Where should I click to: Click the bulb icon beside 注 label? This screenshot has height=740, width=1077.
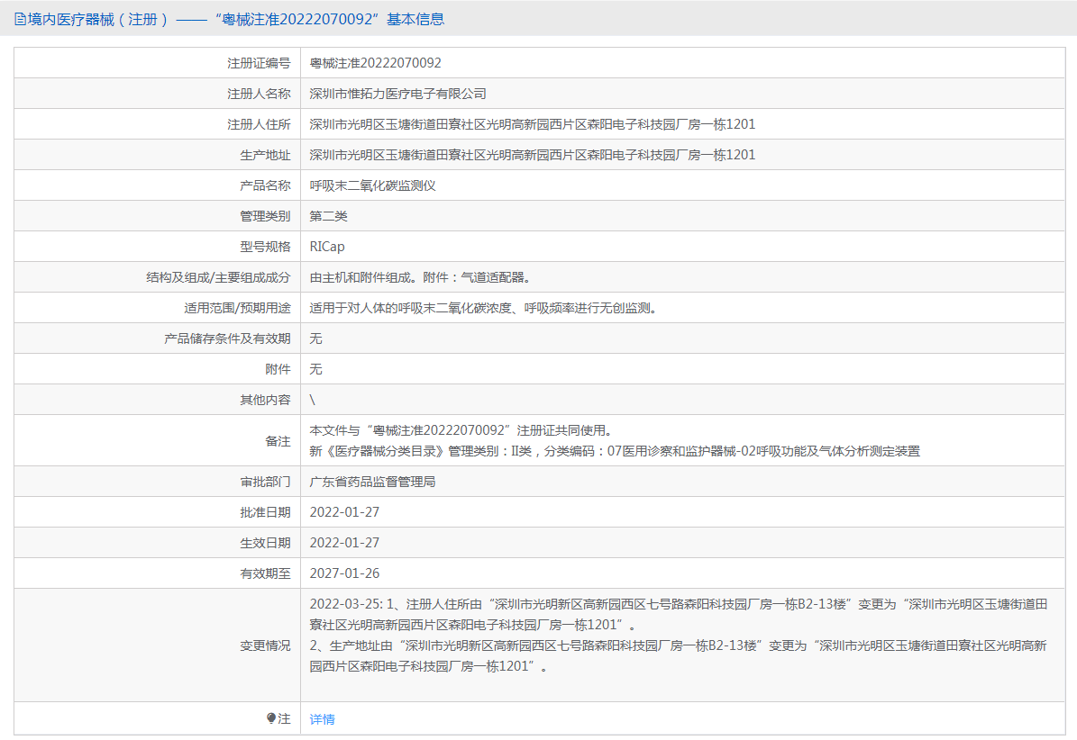point(270,718)
